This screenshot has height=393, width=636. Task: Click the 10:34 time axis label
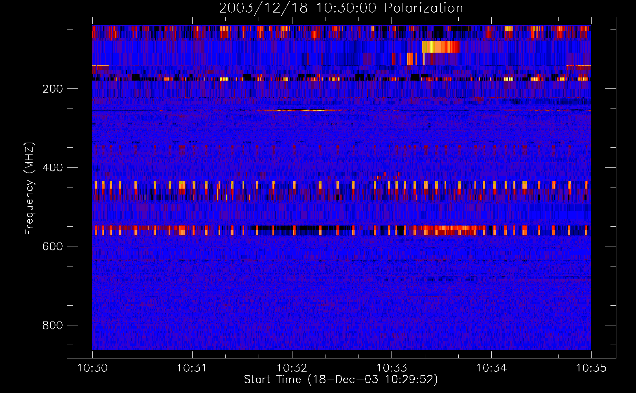point(491,368)
